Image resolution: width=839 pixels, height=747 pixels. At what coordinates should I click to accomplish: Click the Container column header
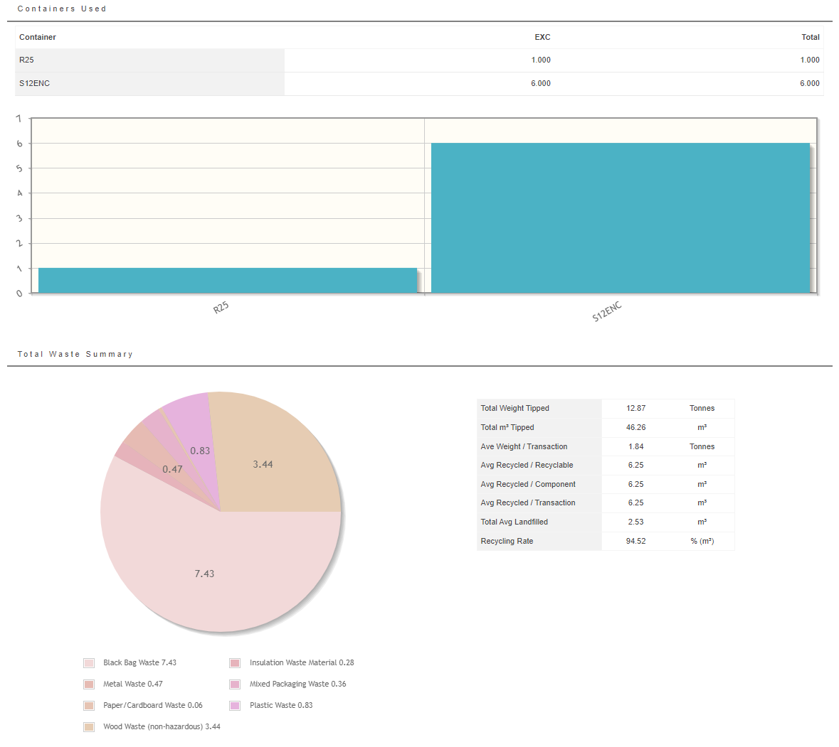click(x=38, y=37)
